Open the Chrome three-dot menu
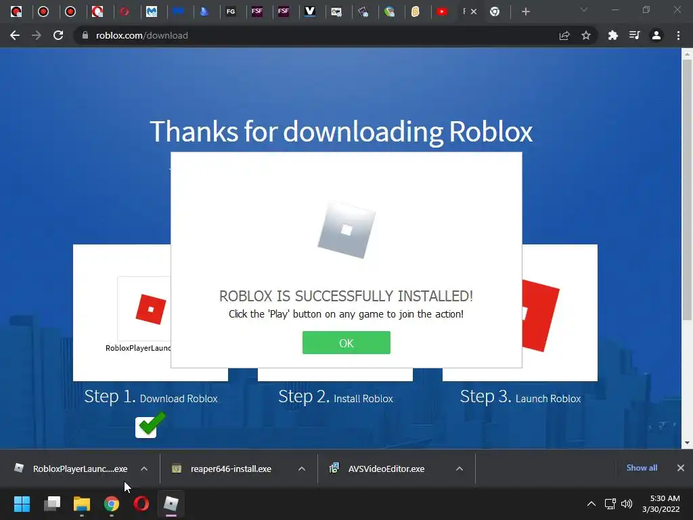The height and width of the screenshot is (520, 693). pos(678,35)
